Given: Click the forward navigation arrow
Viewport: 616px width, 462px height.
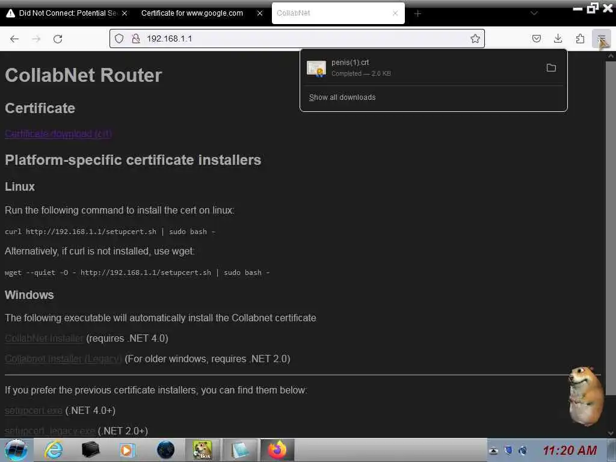Looking at the screenshot, I should click(x=36, y=38).
